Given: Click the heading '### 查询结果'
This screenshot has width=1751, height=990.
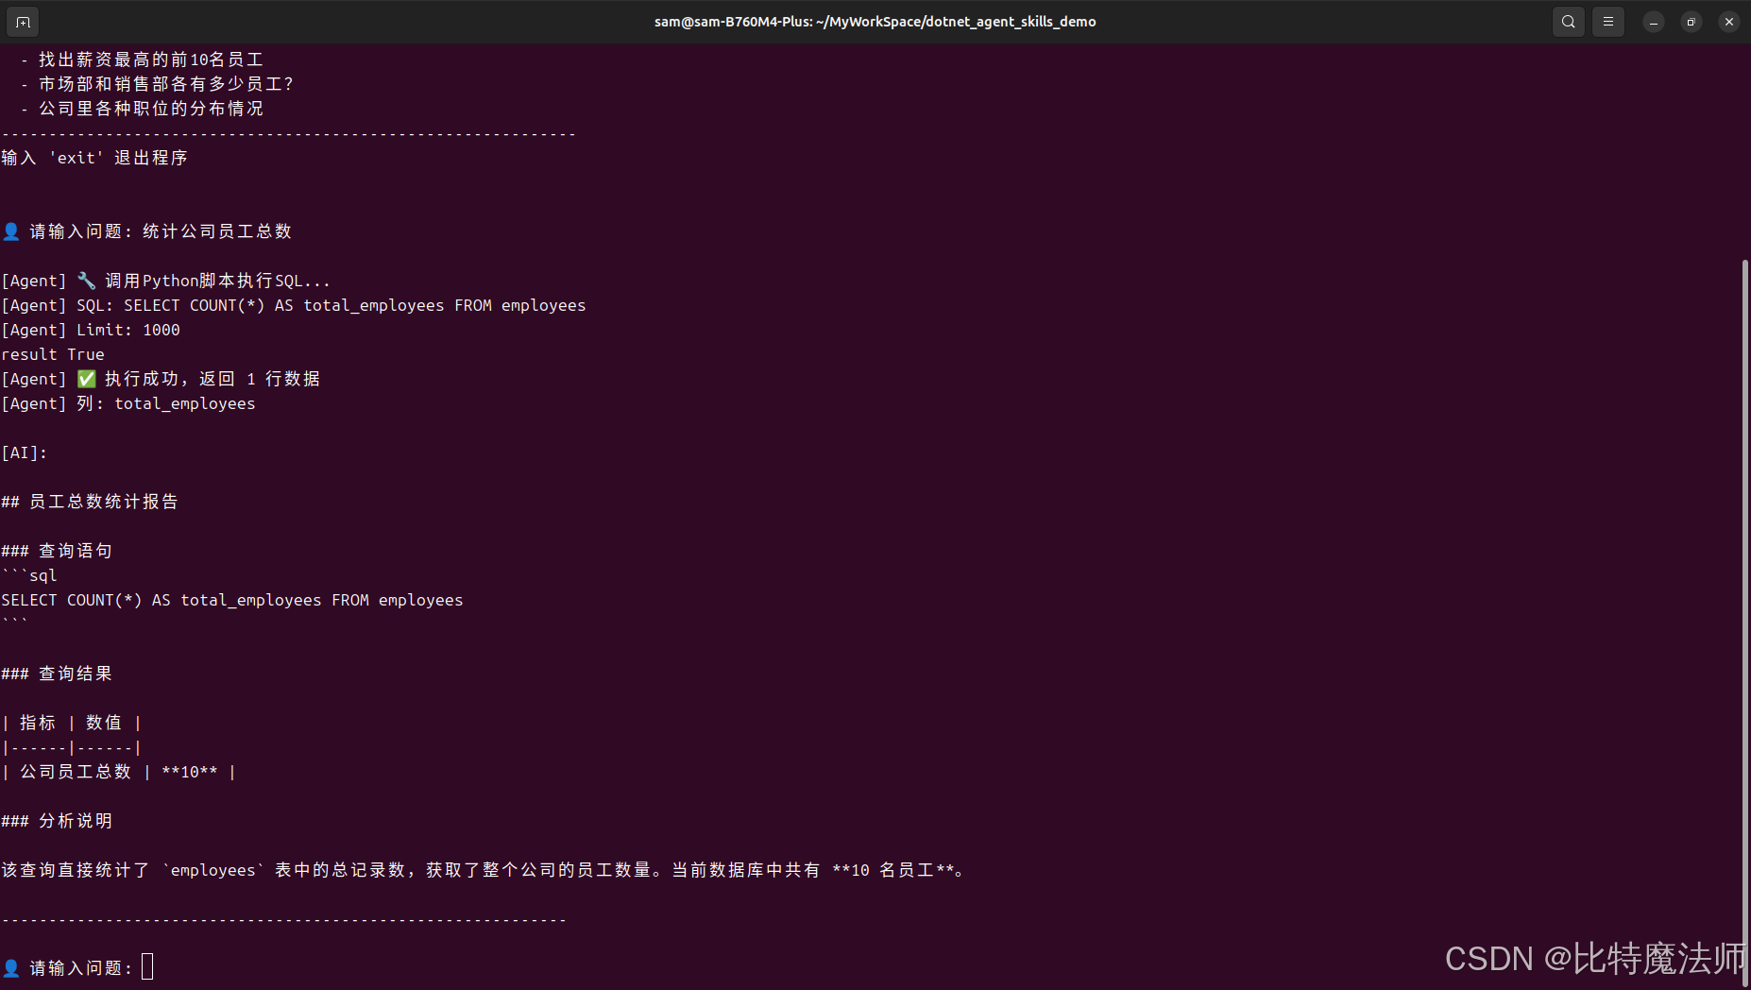Looking at the screenshot, I should pyautogui.click(x=57, y=674).
